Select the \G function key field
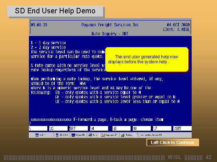 point(58,128)
